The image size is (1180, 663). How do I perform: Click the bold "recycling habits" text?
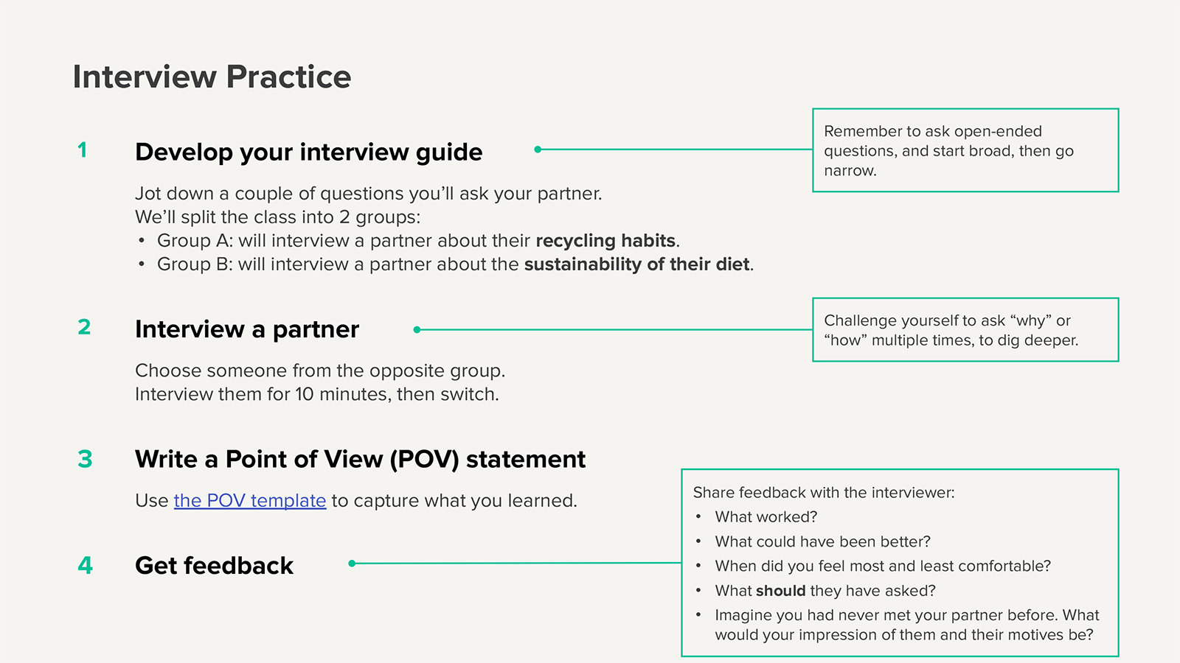pos(605,241)
